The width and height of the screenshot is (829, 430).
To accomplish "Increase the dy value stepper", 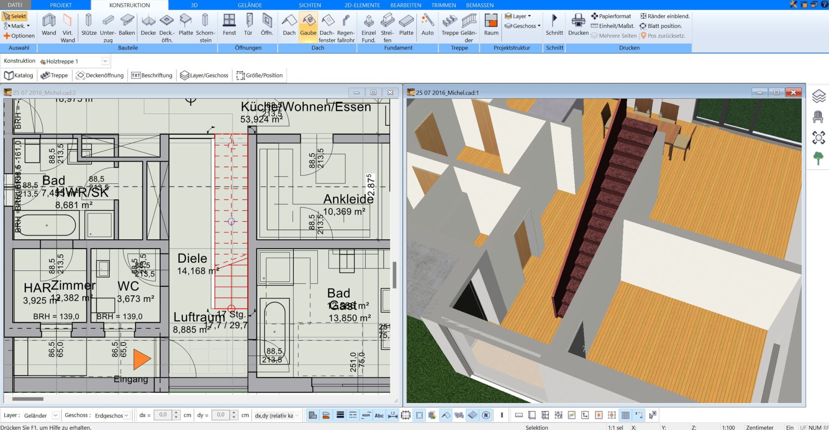I will 234,413.
